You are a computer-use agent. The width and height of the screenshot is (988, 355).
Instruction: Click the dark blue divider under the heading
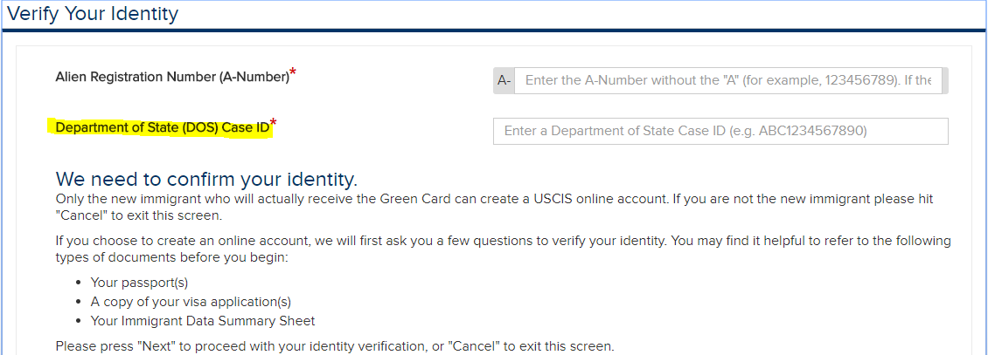pyautogui.click(x=494, y=31)
